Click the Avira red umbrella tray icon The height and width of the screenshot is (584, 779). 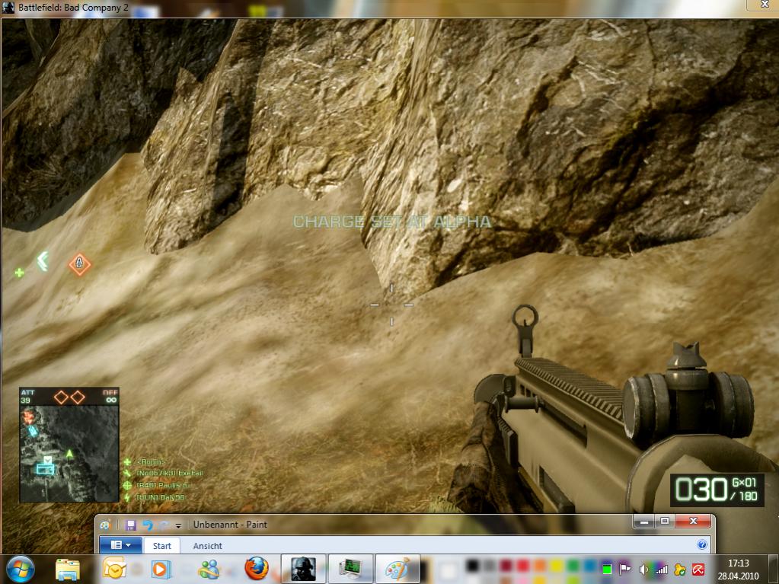click(x=698, y=570)
